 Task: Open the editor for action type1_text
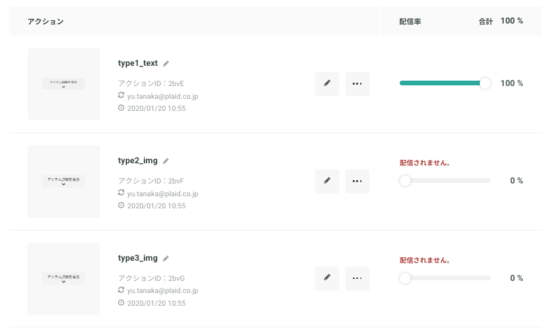click(327, 84)
